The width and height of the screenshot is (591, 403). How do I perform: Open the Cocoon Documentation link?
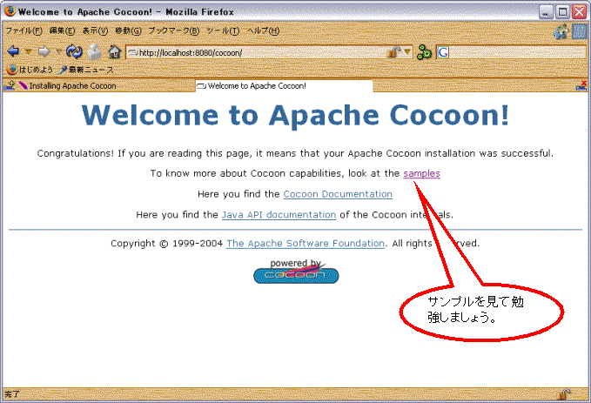pos(338,194)
